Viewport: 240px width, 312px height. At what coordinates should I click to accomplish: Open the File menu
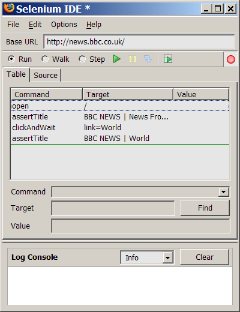(13, 25)
